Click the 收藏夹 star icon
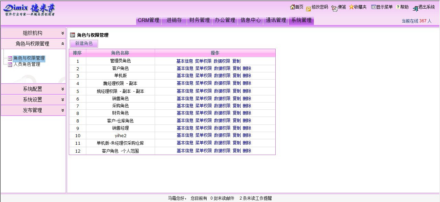This screenshot has width=440, height=202. 352,7
